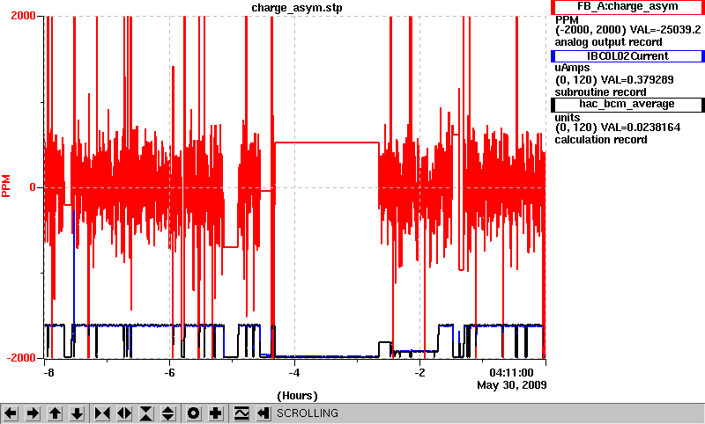The width and height of the screenshot is (705, 424).
Task: Click the 'subroutine record' description
Action: coord(600,92)
